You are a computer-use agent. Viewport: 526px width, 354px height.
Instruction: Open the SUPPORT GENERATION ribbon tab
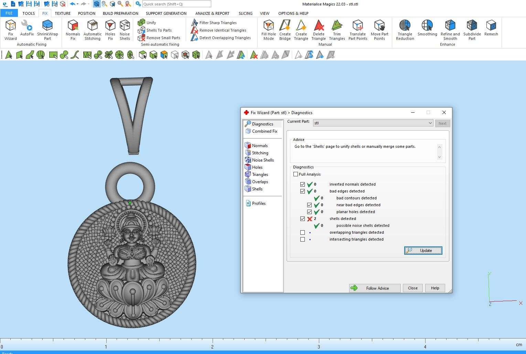pyautogui.click(x=166, y=13)
